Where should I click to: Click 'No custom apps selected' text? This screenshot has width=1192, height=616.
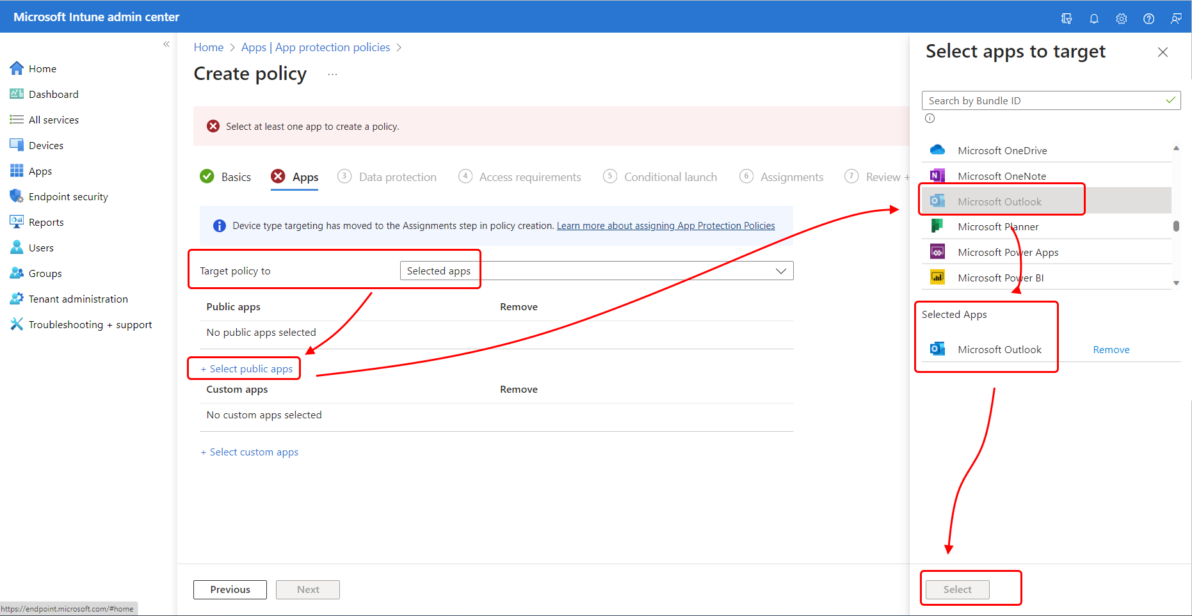tap(264, 415)
